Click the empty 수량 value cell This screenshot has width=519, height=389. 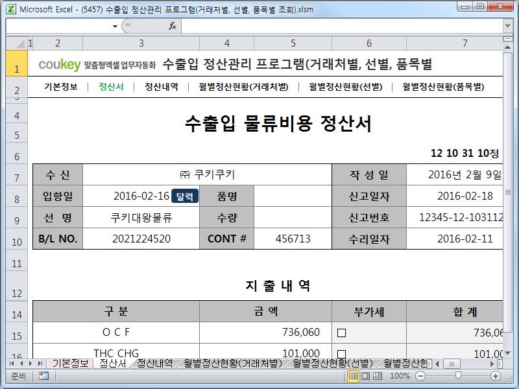(x=293, y=218)
